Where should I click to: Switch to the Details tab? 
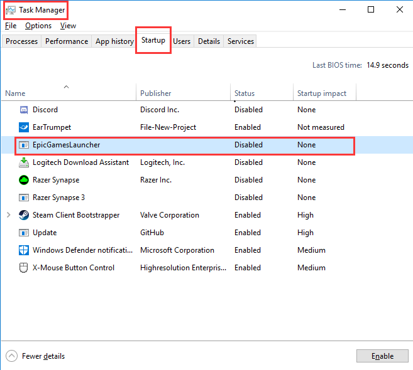[209, 41]
